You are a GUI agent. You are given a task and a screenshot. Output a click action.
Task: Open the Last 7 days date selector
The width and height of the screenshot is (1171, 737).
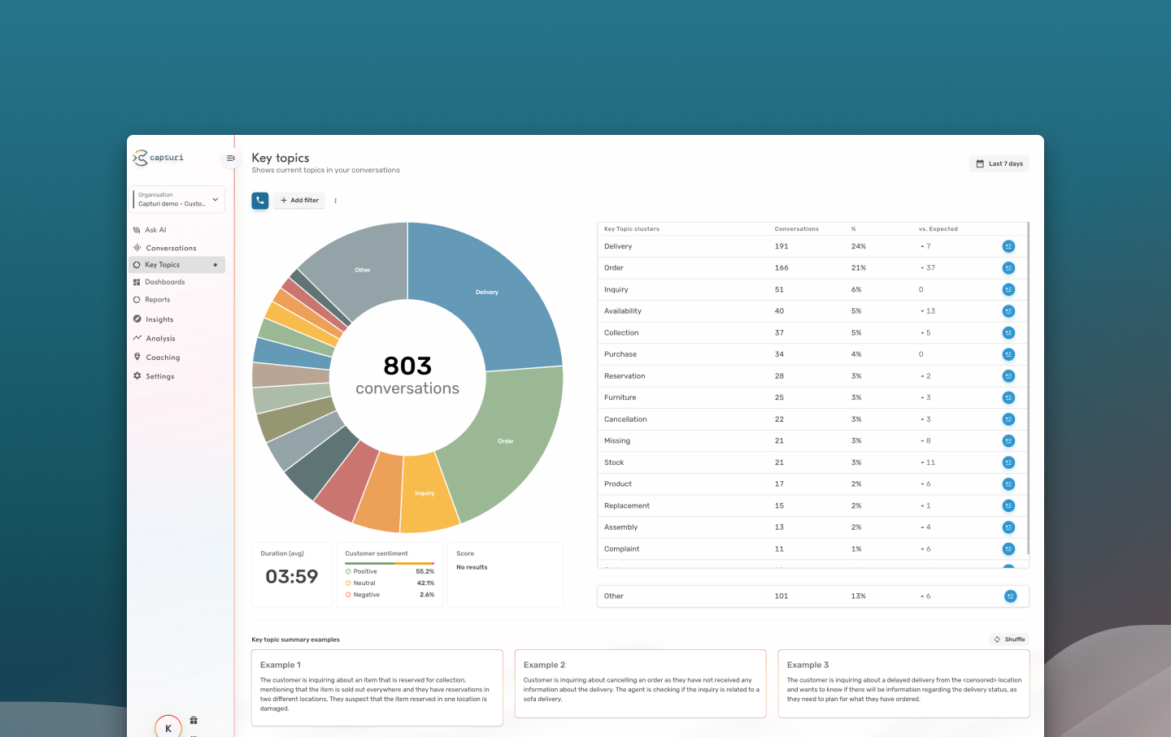(x=999, y=163)
